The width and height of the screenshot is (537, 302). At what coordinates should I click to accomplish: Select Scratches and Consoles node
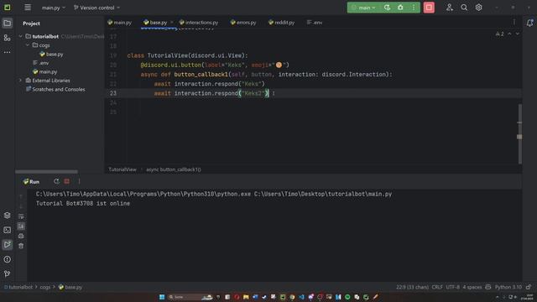pos(55,90)
